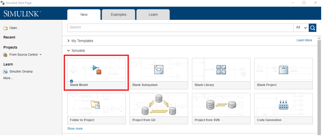The image size is (325, 138).
Task: Click the More ... link in sidebar
Action: point(9,78)
